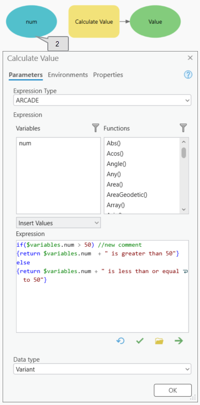The height and width of the screenshot is (405, 200).
Task: Close the Calculate Value dialog
Action: click(x=190, y=58)
